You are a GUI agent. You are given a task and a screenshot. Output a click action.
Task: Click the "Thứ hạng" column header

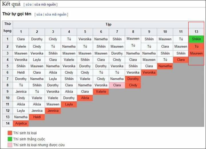(x=7, y=28)
